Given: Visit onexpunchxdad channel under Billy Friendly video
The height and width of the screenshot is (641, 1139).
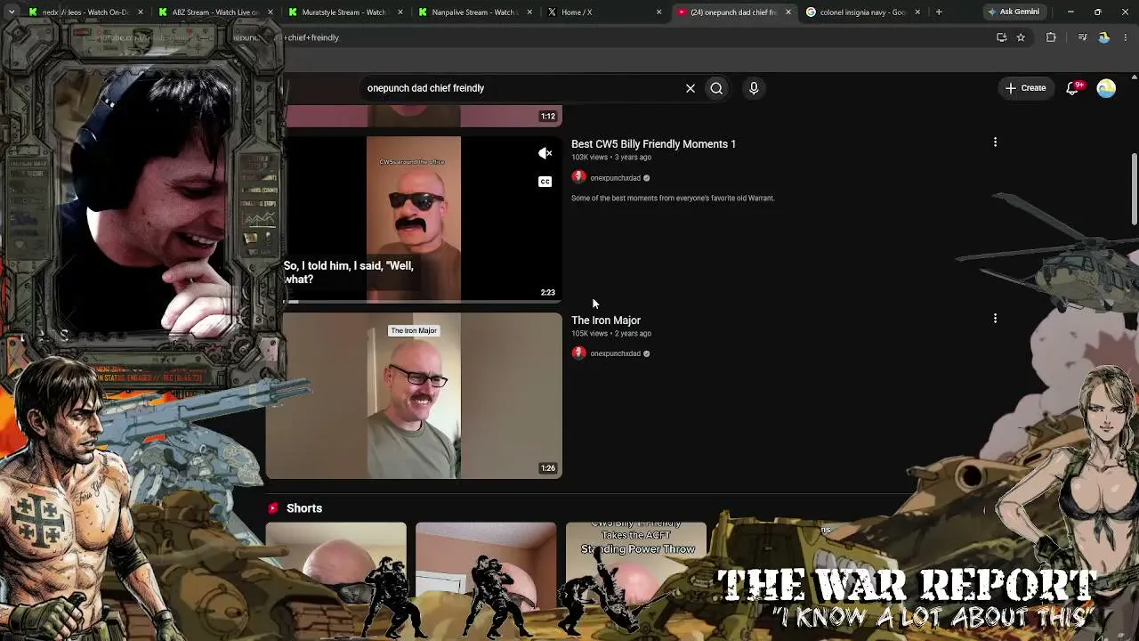Looking at the screenshot, I should (615, 178).
